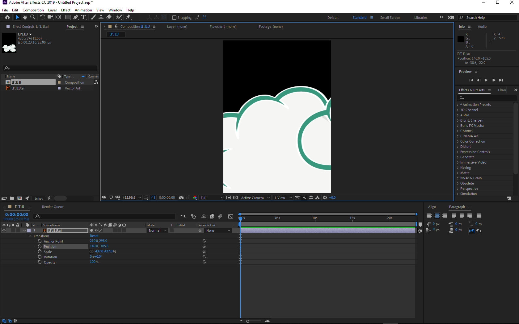The height and width of the screenshot is (324, 519).
Task: Open the Animation menu
Action: (x=83, y=10)
